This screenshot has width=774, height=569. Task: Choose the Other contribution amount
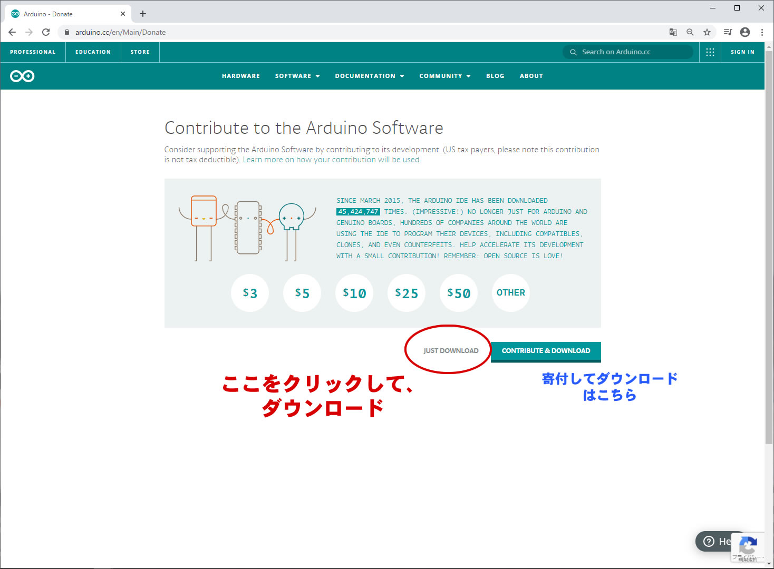511,293
